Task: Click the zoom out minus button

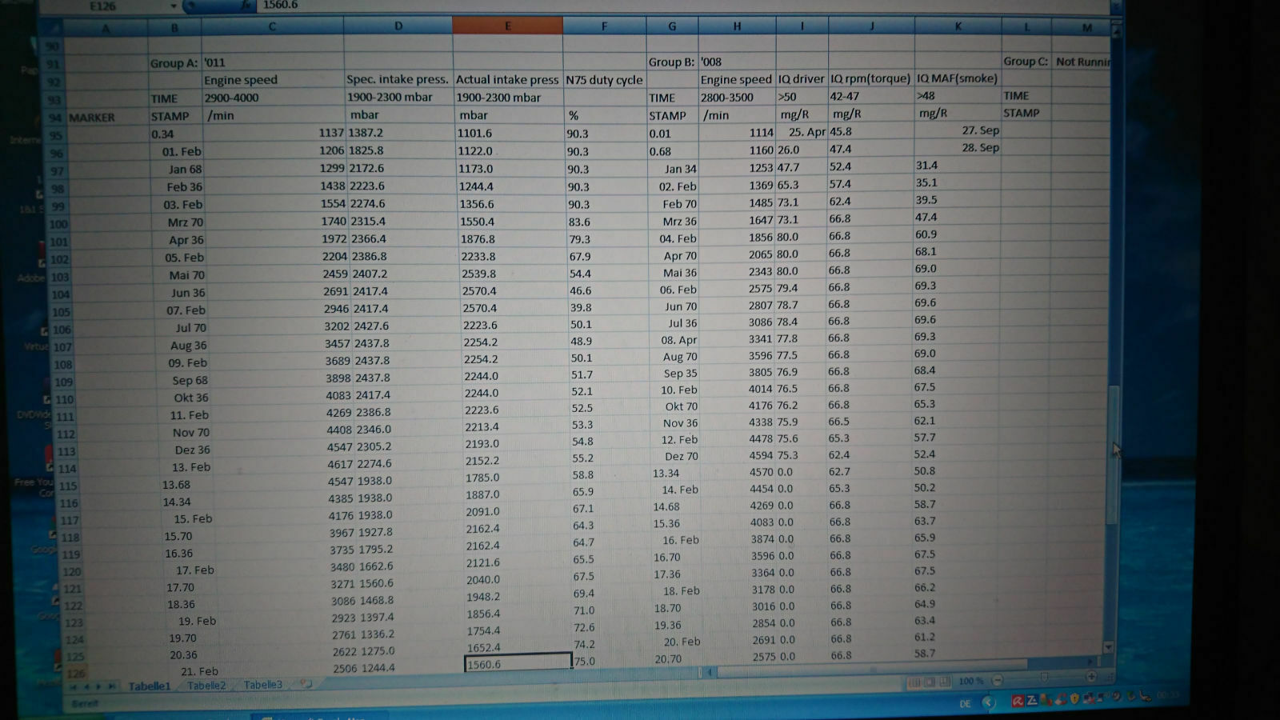Action: point(997,680)
